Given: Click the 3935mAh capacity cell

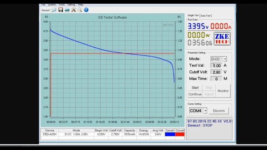Looking at the screenshot, I should coord(129,134).
